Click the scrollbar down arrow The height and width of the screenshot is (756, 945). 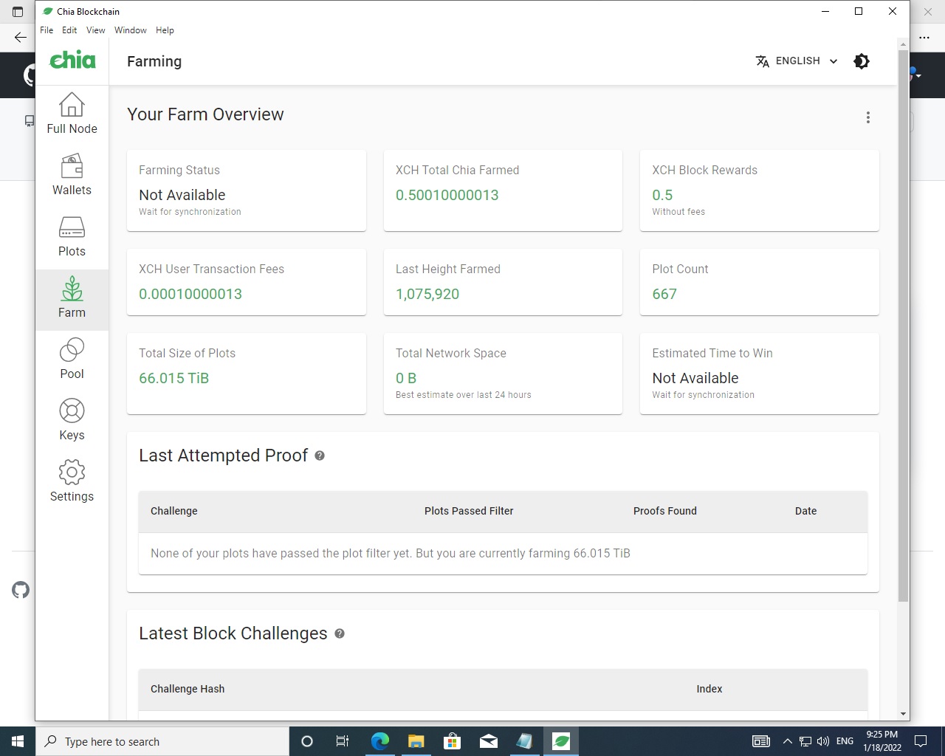click(903, 714)
